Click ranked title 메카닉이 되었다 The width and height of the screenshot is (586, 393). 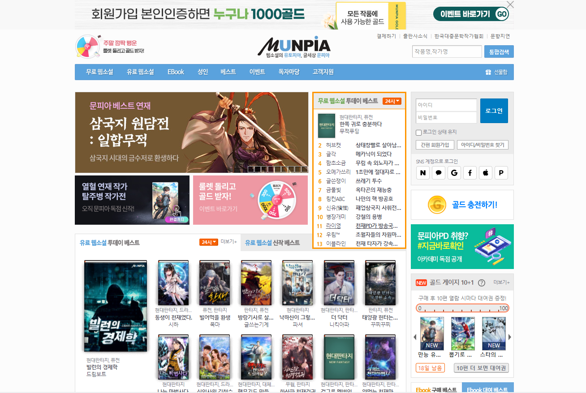(374, 154)
